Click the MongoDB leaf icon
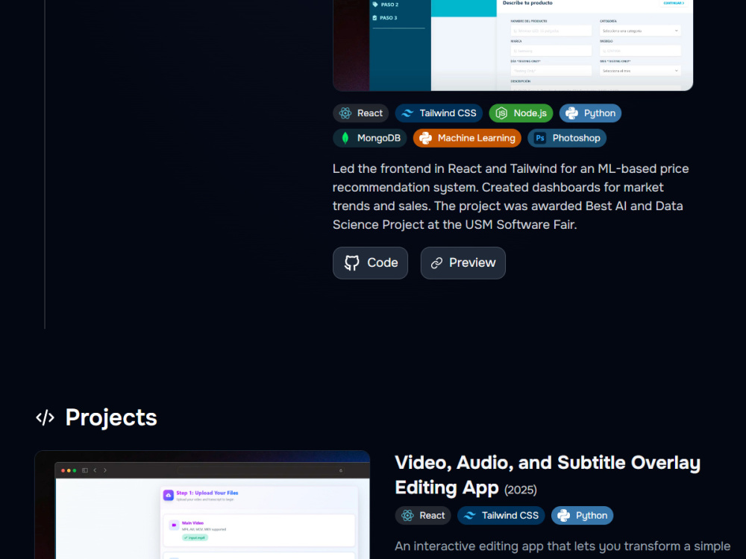Image resolution: width=746 pixels, height=559 pixels. coord(345,138)
